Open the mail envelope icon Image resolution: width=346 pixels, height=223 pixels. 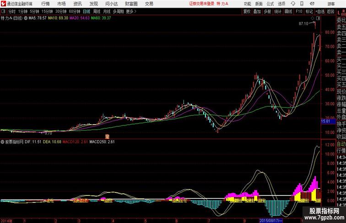pos(312,4)
